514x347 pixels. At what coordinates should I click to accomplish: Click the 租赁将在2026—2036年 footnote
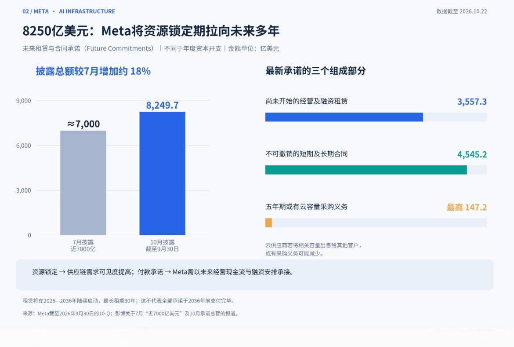129,301
